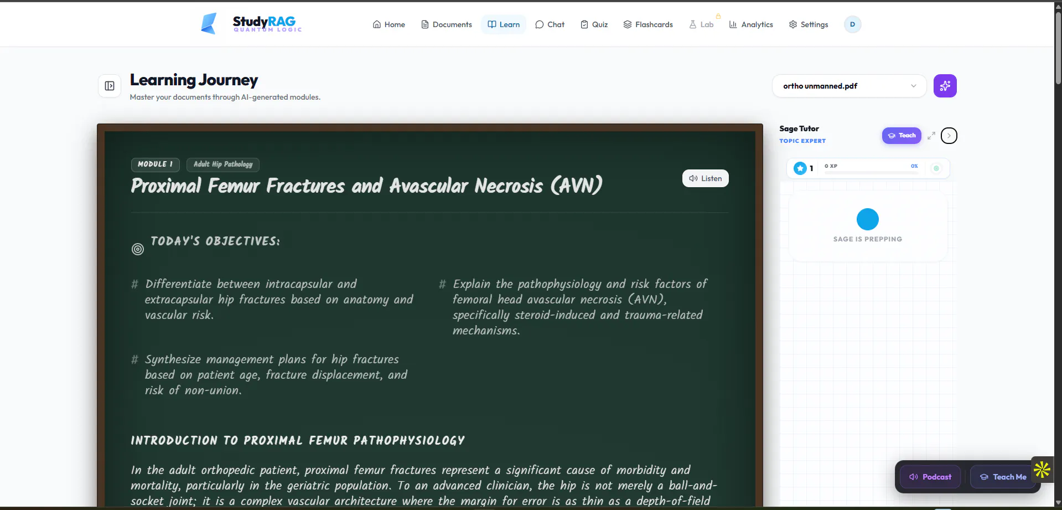Click the "TODAY'S OBJECTIVES:" heading
The width and height of the screenshot is (1062, 510).
(215, 241)
